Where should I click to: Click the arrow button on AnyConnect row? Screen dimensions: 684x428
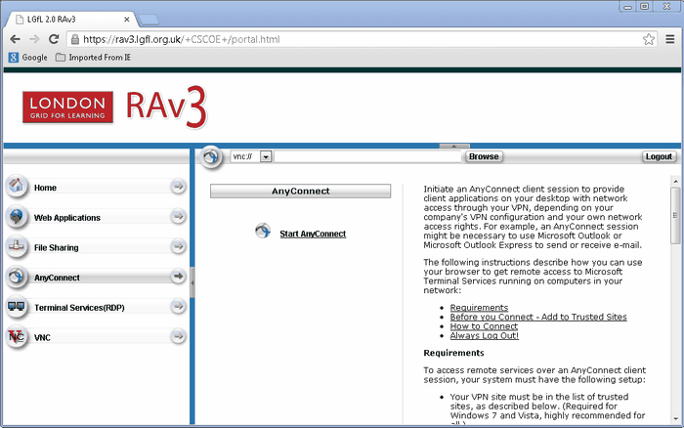178,277
